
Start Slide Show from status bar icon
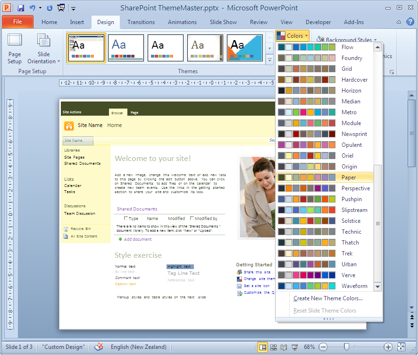tap(294, 347)
